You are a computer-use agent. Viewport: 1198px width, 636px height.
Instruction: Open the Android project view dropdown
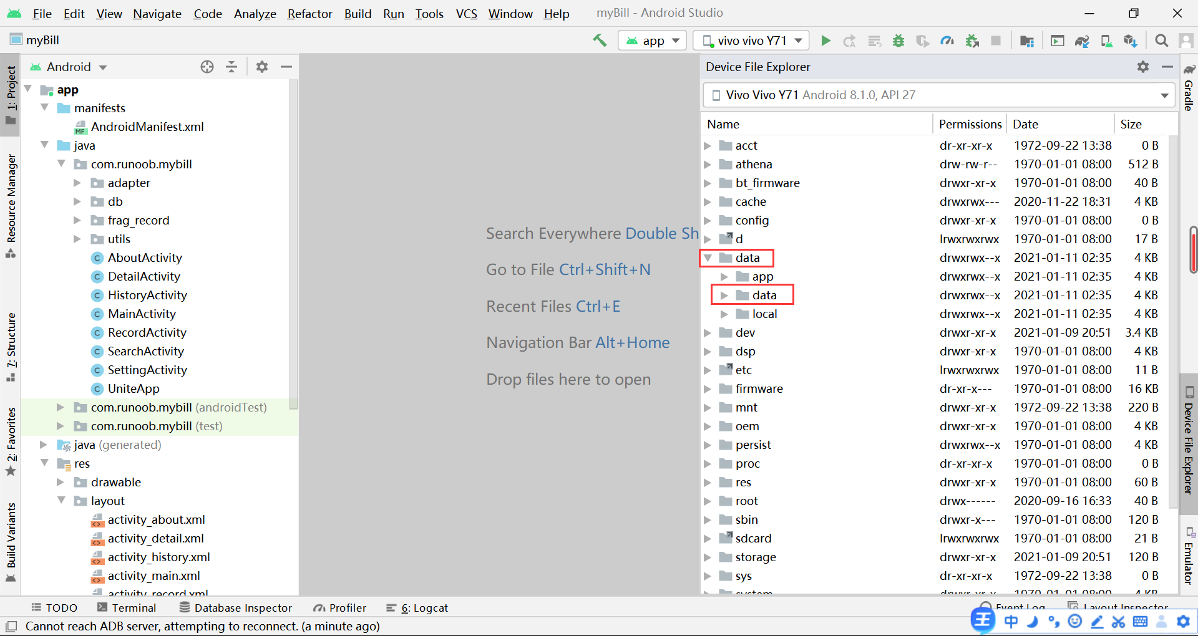pos(69,67)
